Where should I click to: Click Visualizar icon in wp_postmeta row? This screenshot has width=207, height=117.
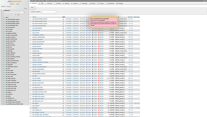(x=66, y=106)
